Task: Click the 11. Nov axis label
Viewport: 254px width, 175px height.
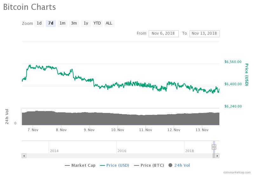Action: (x=145, y=130)
